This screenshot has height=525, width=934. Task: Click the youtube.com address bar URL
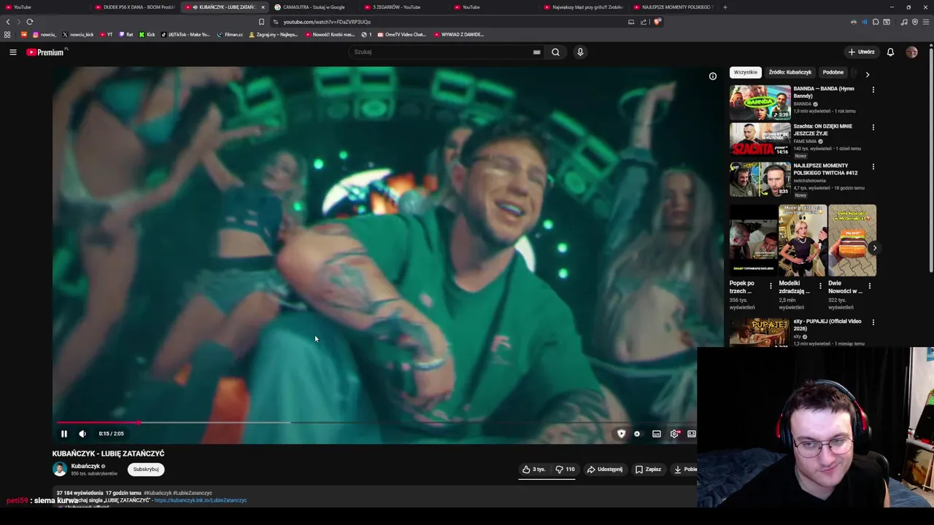pos(327,22)
